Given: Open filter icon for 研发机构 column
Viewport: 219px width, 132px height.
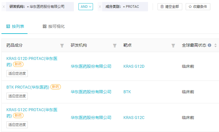Looking at the screenshot, I should coord(115,45).
